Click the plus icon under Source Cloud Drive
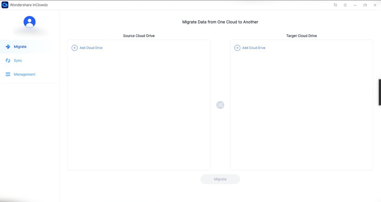The height and width of the screenshot is (202, 381). 74,48
